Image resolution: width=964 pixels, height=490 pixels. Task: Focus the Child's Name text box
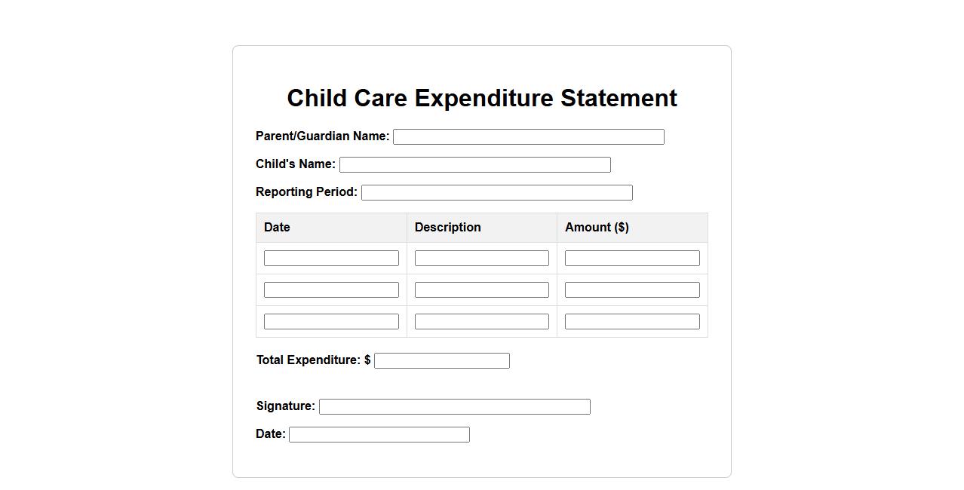pyautogui.click(x=474, y=164)
